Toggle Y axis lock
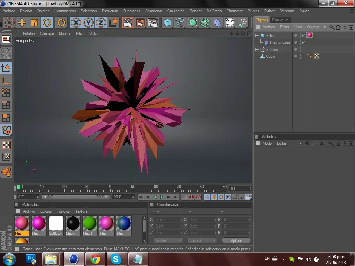355x266 pixels. (88, 23)
